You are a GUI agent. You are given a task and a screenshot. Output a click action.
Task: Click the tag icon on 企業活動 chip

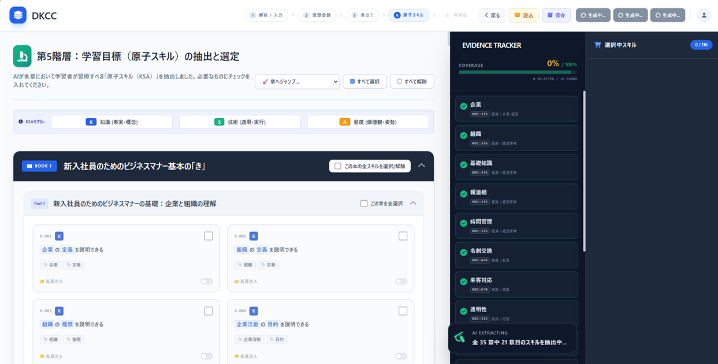point(240,340)
